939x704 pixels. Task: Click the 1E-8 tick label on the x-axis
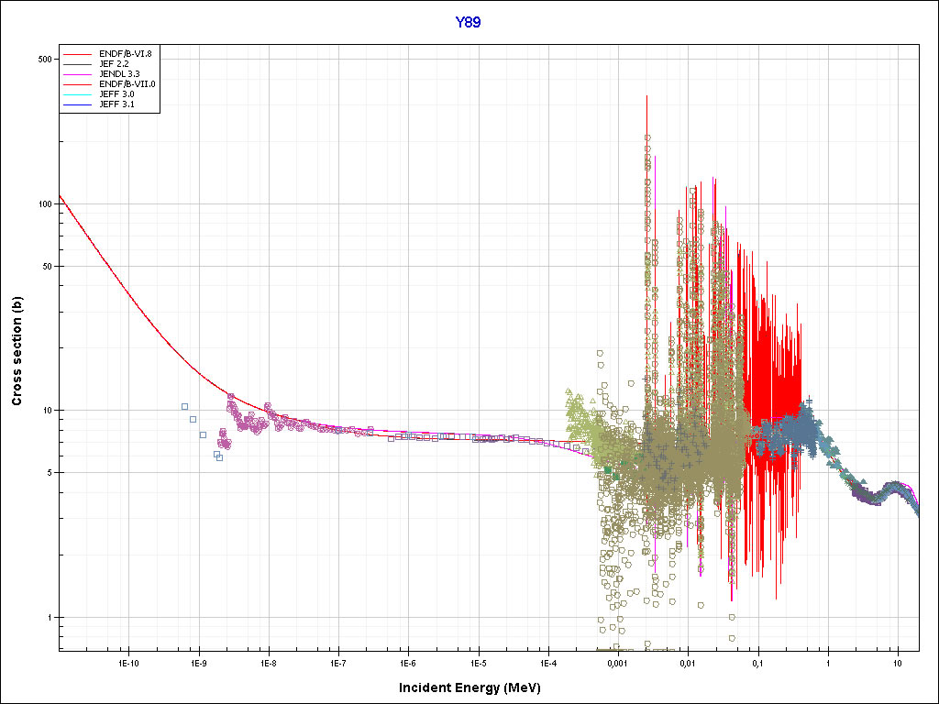pos(268,663)
